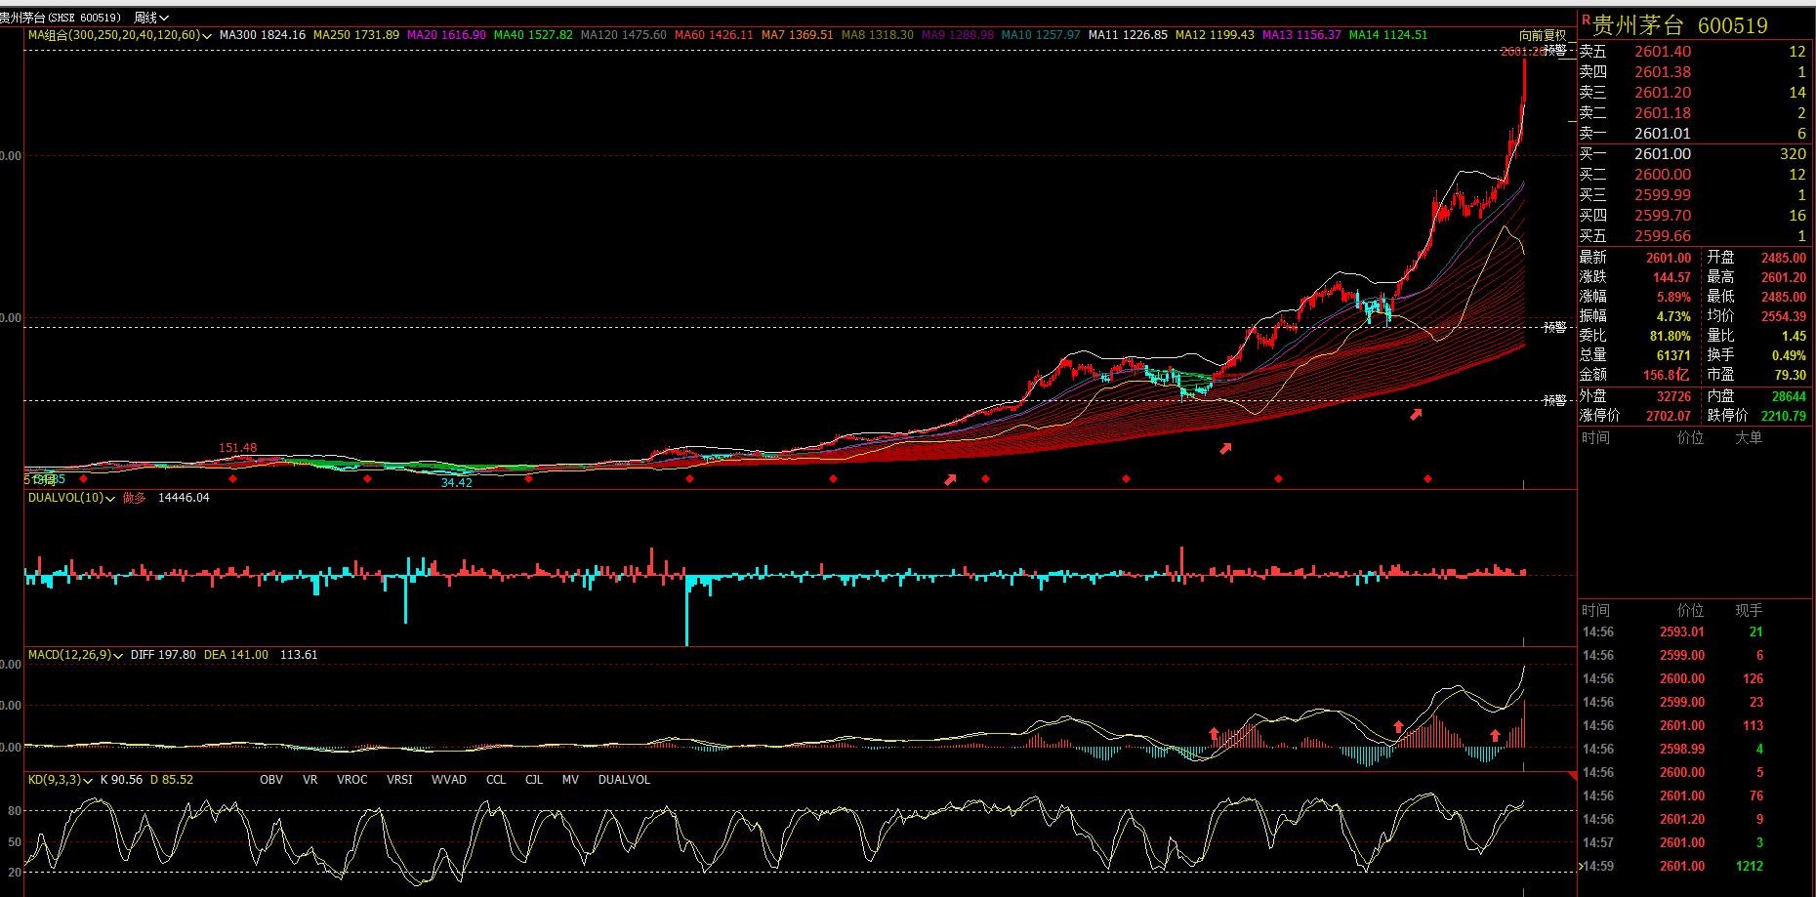This screenshot has height=897, width=1816.
Task: Click the 换手 0.49% value
Action: [x=1790, y=355]
